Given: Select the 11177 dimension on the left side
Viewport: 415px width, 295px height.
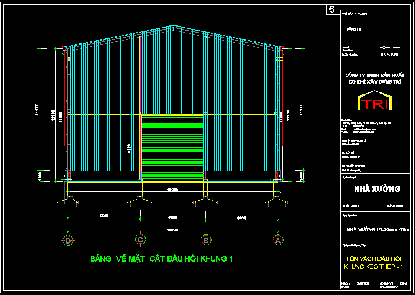Looking at the screenshot, I should tap(37, 109).
